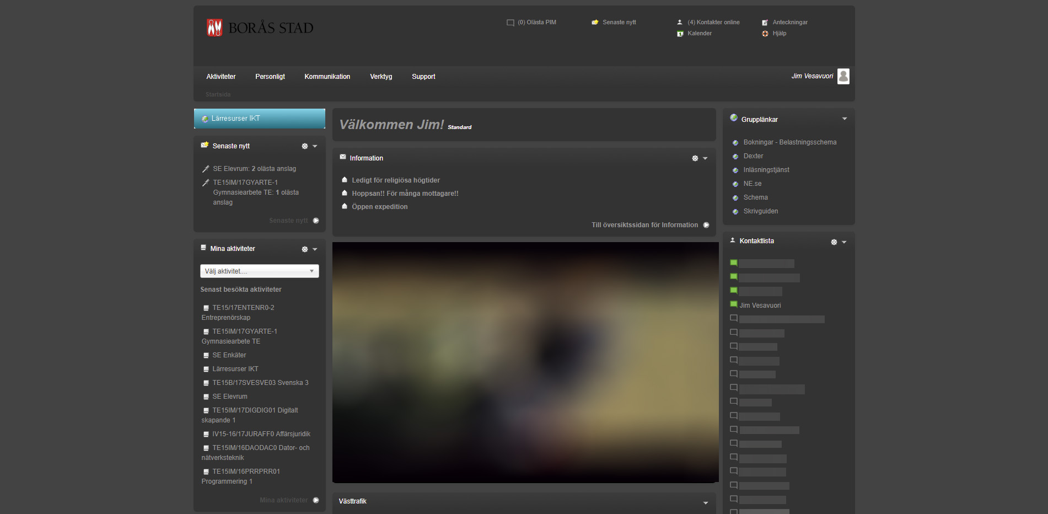The width and height of the screenshot is (1048, 514).
Task: Collapse the Grupplänkar panel arrow
Action: pyautogui.click(x=844, y=119)
